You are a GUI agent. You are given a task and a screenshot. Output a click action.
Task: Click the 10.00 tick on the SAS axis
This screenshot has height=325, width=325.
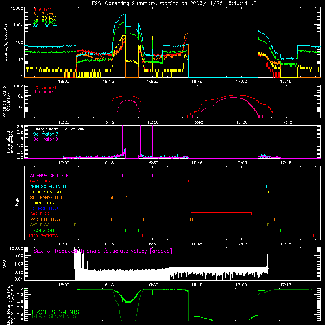pyautogui.click(x=17, y=256)
